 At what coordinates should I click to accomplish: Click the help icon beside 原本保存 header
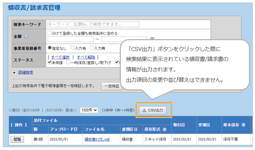pos(243,125)
